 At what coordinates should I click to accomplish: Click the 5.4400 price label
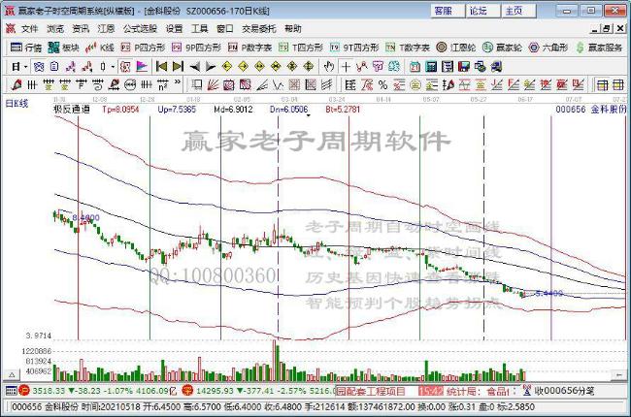click(x=548, y=294)
